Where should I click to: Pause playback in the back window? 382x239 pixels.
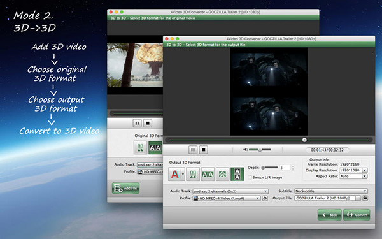(x=137, y=123)
